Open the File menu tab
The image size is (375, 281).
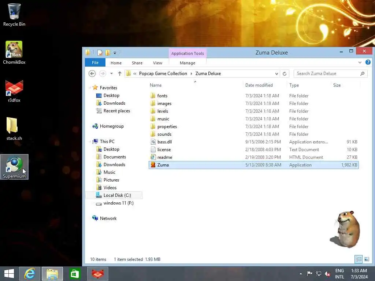(95, 63)
